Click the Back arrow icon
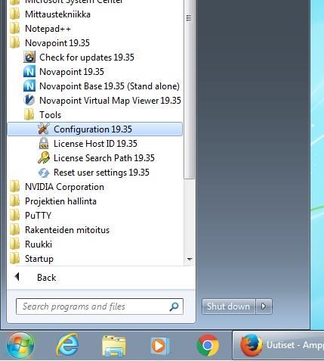Viewport: 324px width, 361px height. point(17,277)
